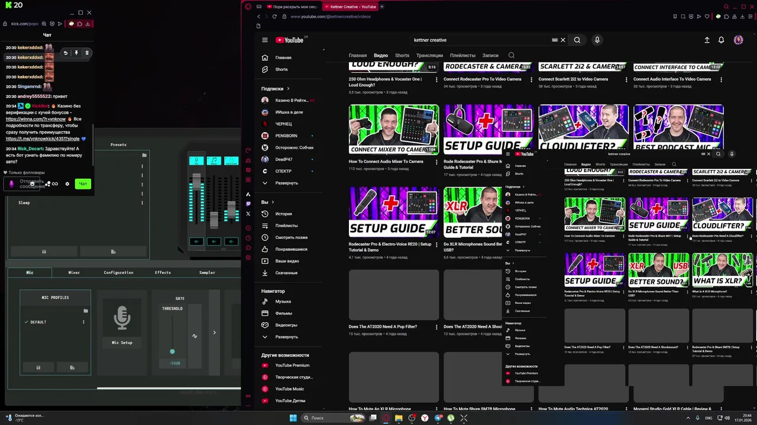Open Kick chat settings gear icon
The width and height of the screenshot is (757, 425).
pos(67,184)
